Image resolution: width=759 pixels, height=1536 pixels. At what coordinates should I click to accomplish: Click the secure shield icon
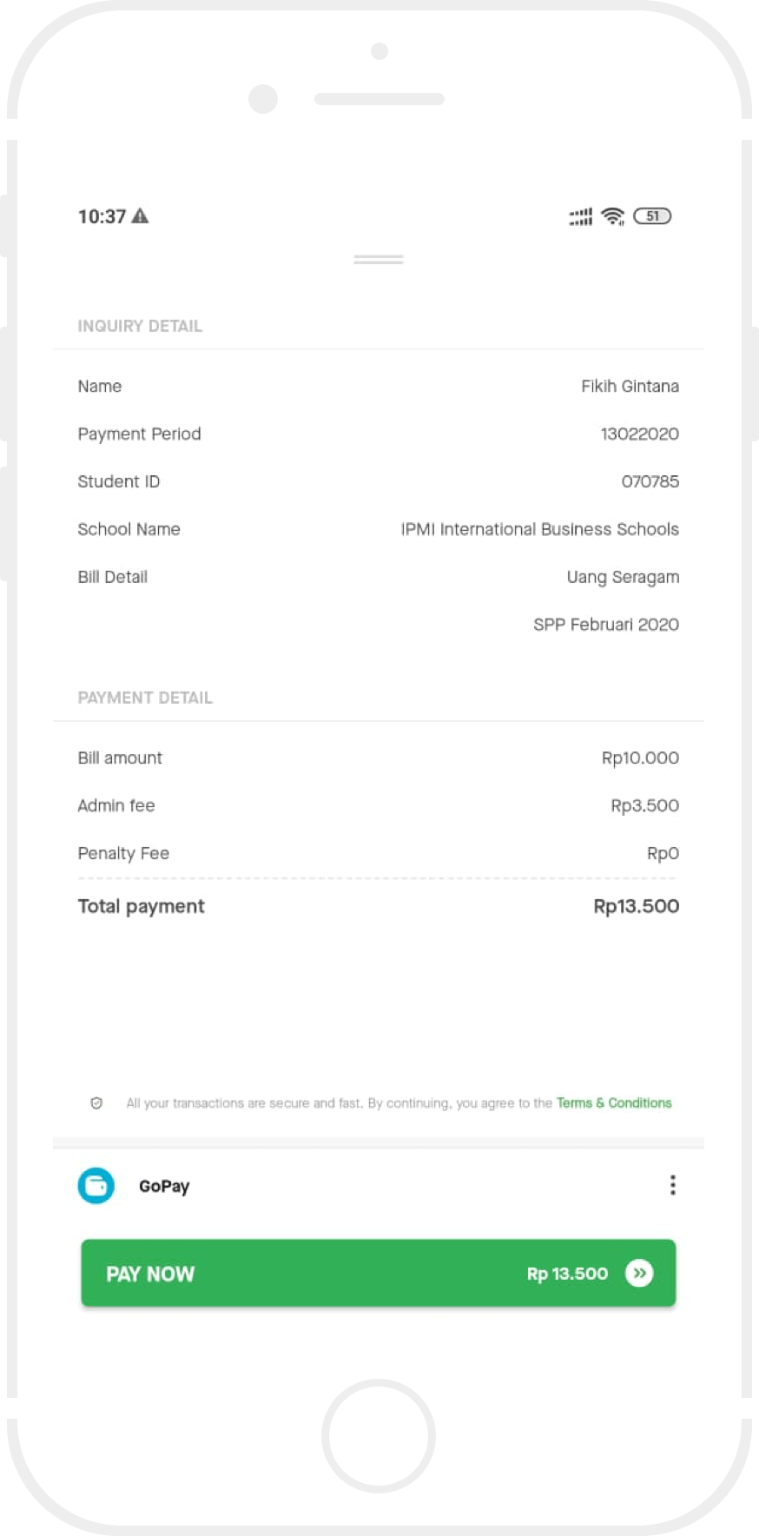(96, 1103)
